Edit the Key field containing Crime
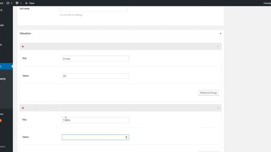The image size is (271, 152). [x=95, y=59]
